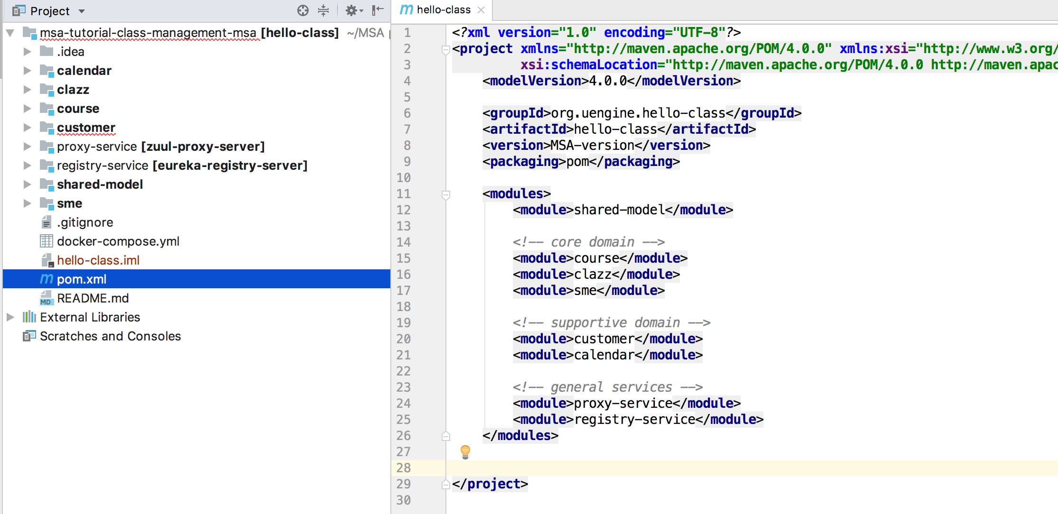Click the Hide Project panel icon
This screenshot has width=1058, height=514.
[x=378, y=10]
